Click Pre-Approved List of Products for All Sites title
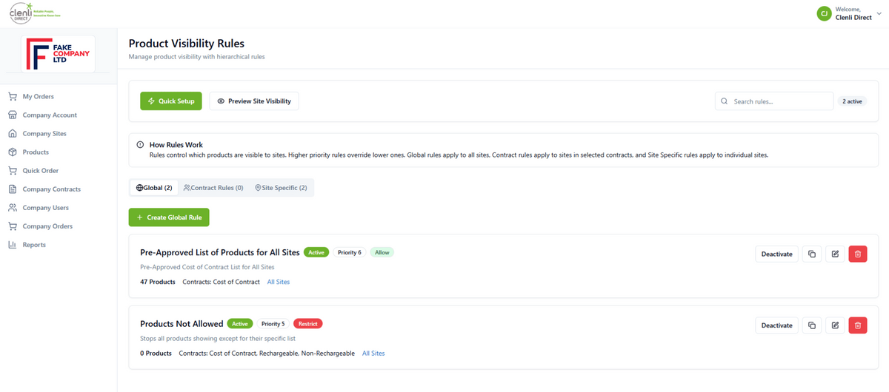 click(220, 252)
